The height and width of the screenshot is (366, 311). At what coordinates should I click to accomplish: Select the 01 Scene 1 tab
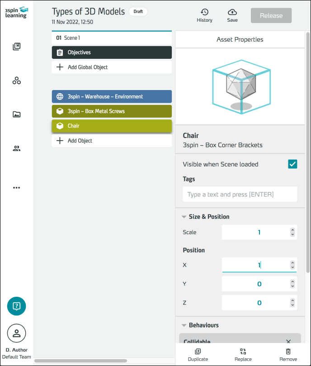pyautogui.click(x=68, y=38)
